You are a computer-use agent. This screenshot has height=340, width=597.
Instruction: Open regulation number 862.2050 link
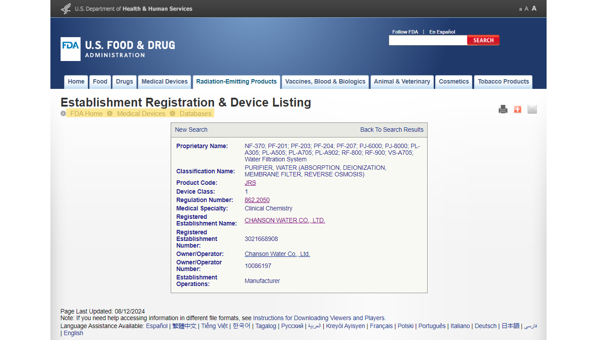pyautogui.click(x=257, y=200)
